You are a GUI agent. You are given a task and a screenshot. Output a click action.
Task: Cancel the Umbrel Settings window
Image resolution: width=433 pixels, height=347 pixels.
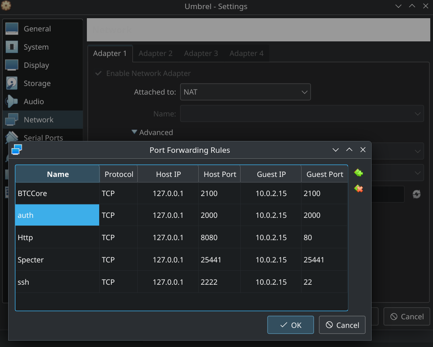coord(407,317)
